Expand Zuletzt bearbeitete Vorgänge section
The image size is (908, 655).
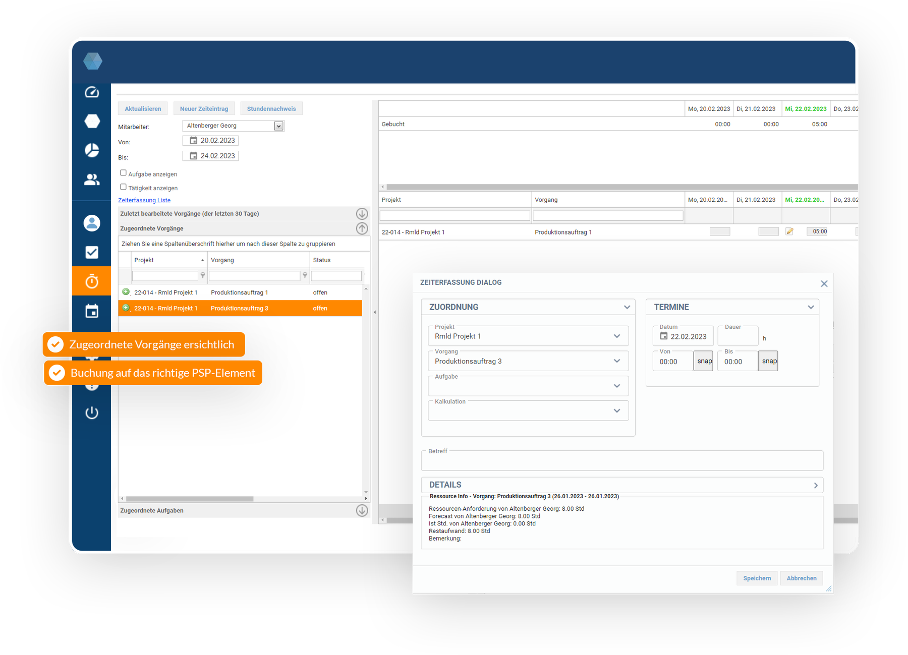click(x=362, y=214)
